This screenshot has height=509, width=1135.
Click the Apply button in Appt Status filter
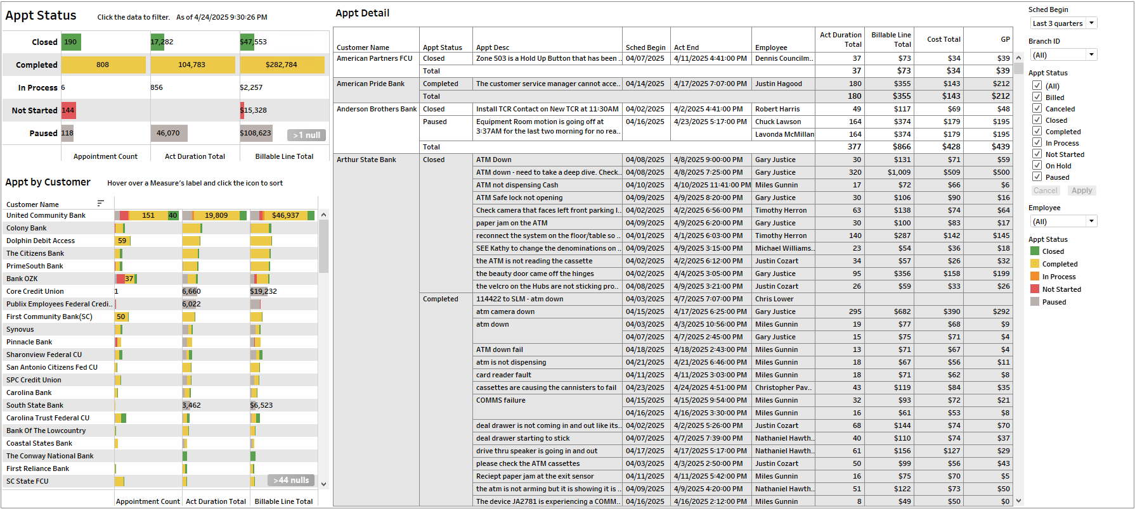[1082, 191]
